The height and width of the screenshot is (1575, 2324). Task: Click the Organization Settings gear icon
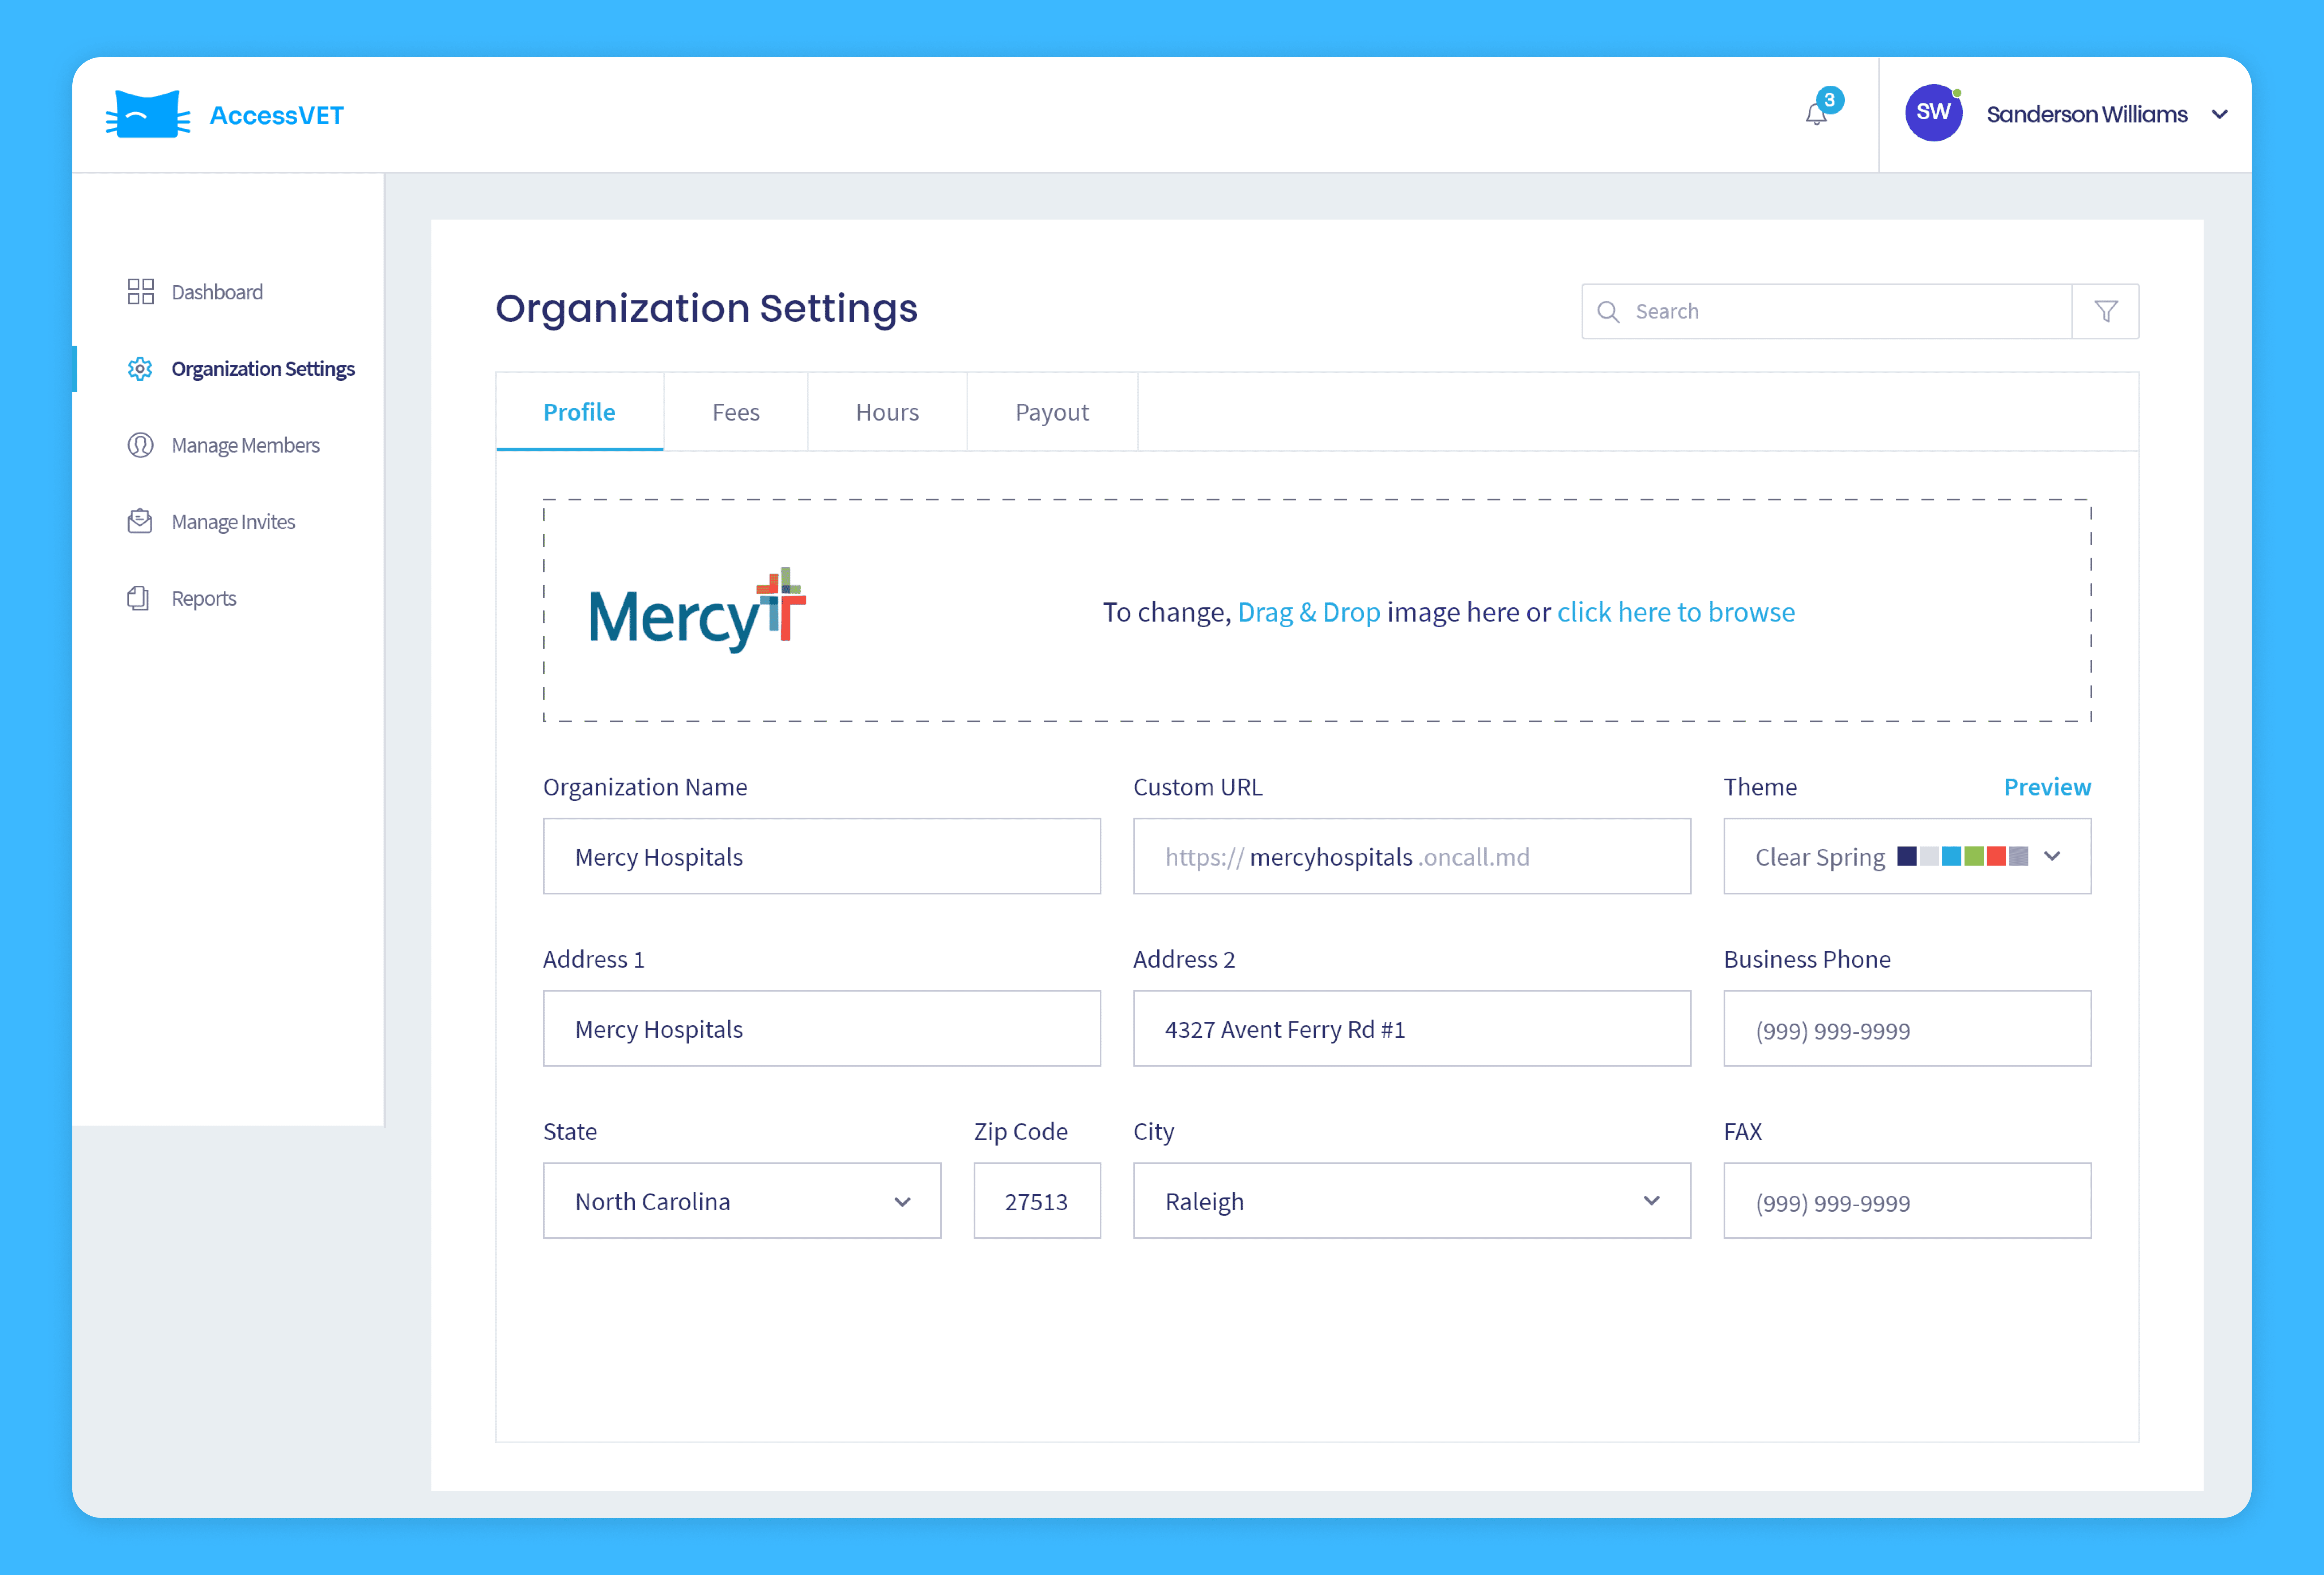coord(140,369)
